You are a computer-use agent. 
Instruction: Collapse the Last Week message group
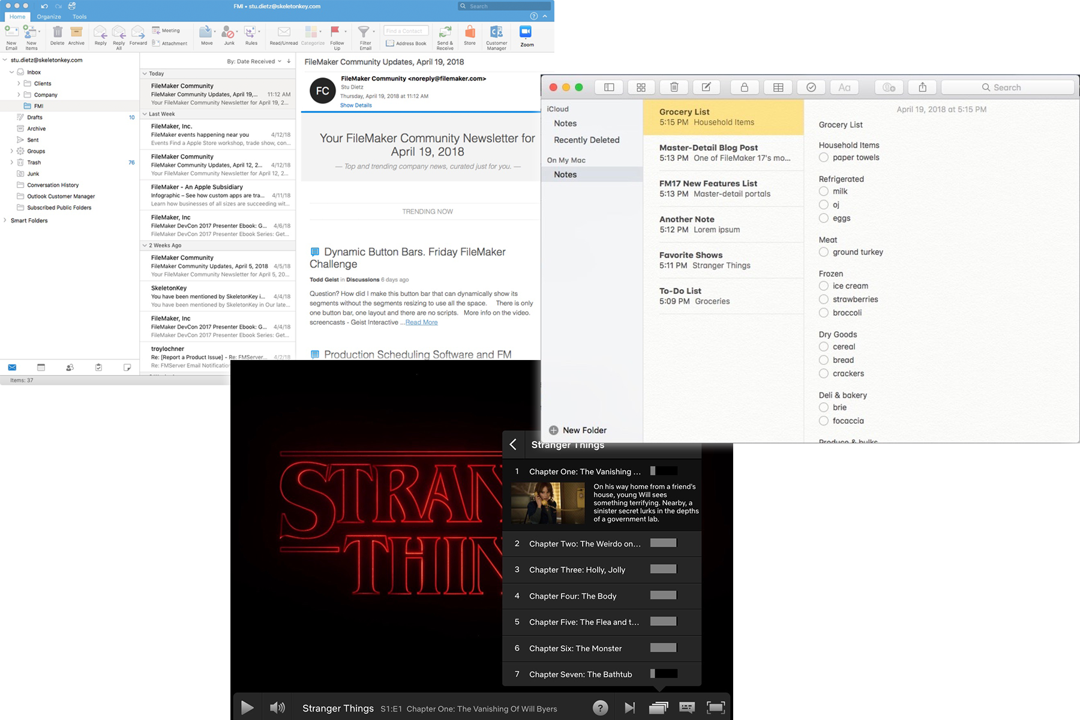coord(145,114)
